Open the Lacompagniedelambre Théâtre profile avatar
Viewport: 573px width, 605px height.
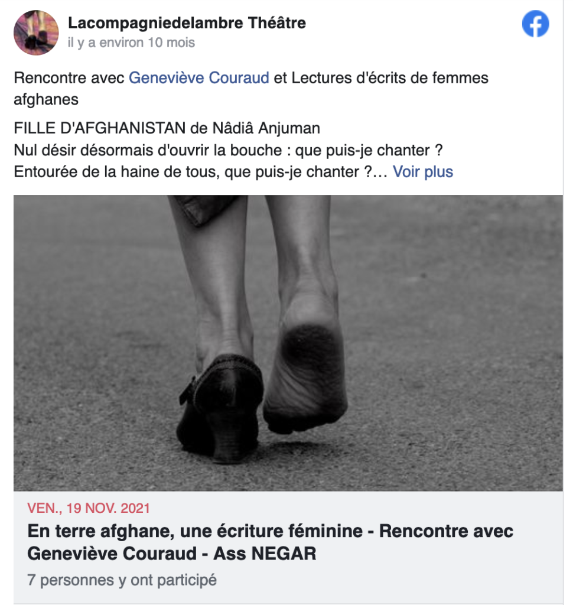coord(36,33)
